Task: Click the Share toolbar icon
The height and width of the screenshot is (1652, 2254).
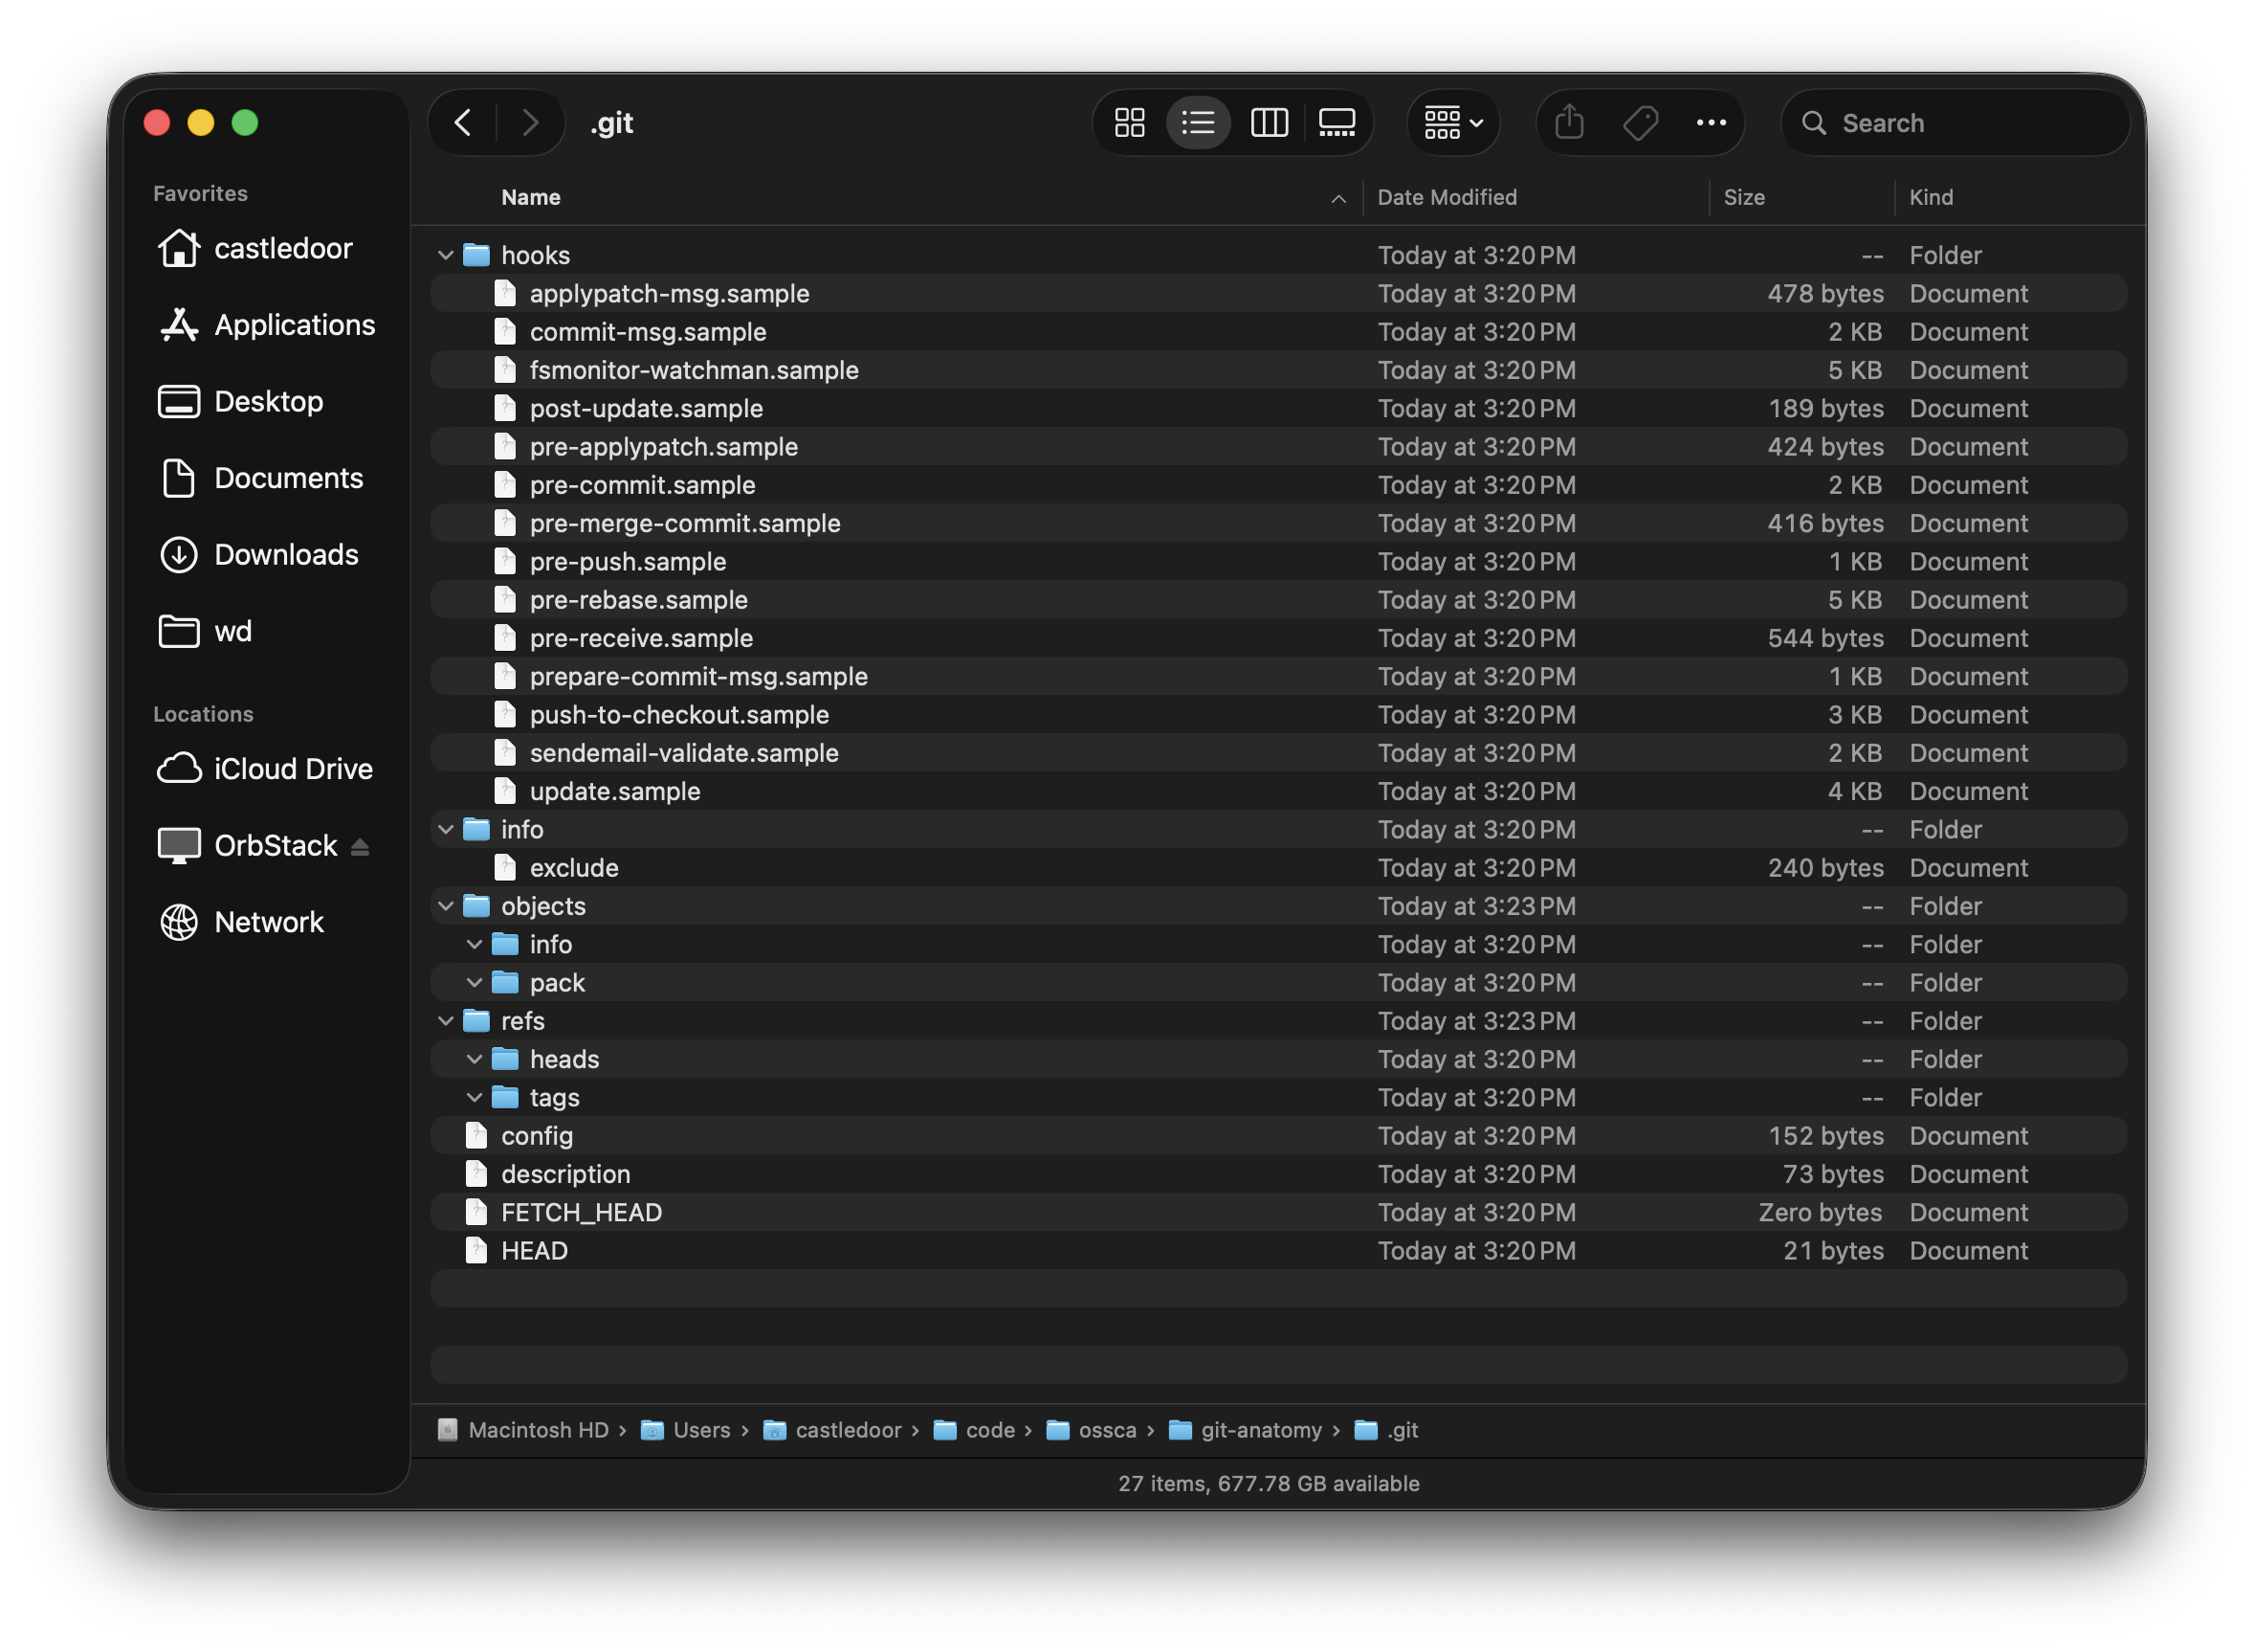Action: click(1568, 123)
